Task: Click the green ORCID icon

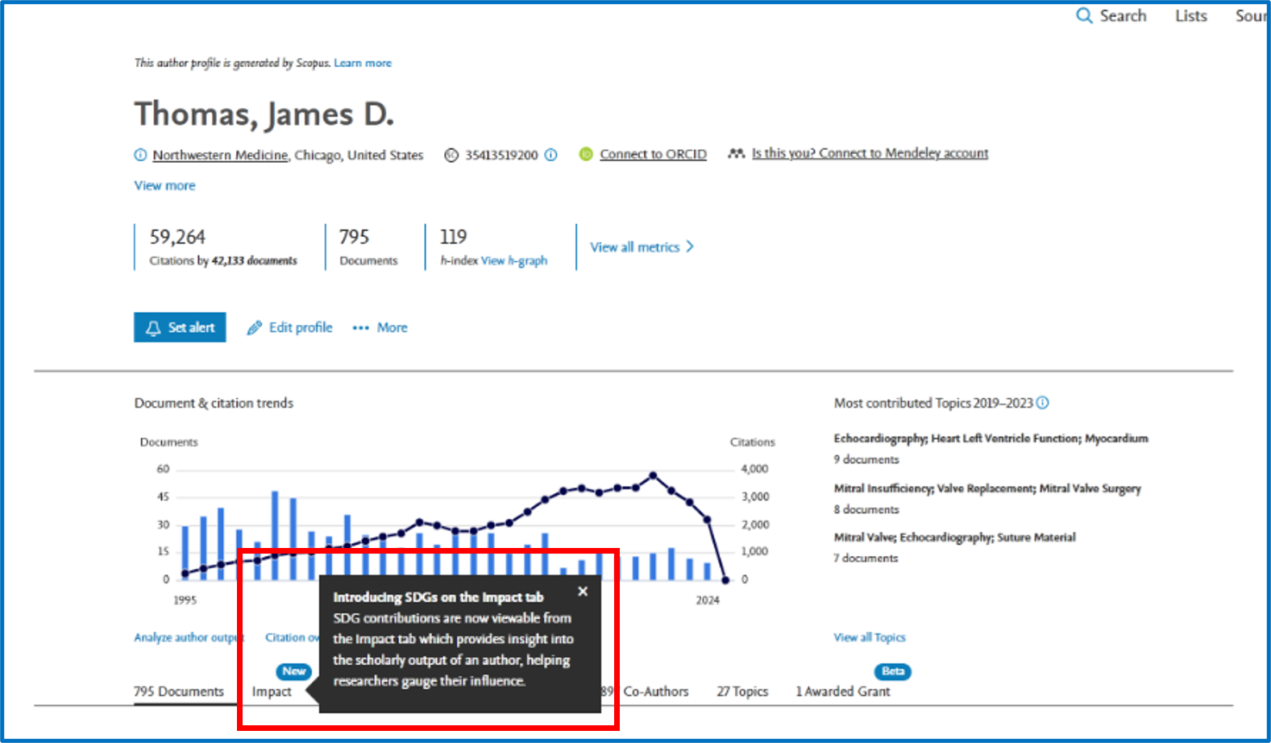Action: (586, 154)
